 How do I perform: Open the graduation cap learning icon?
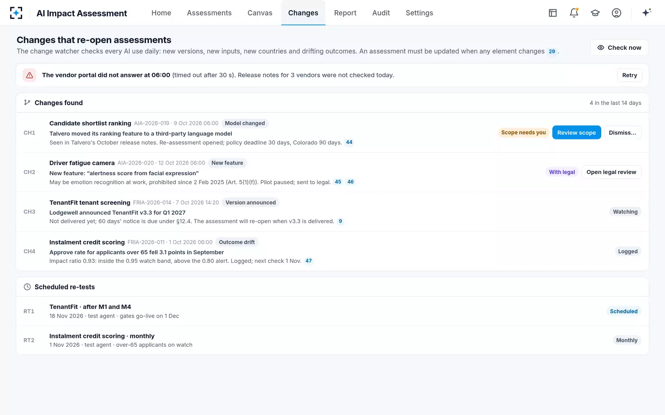tap(595, 13)
